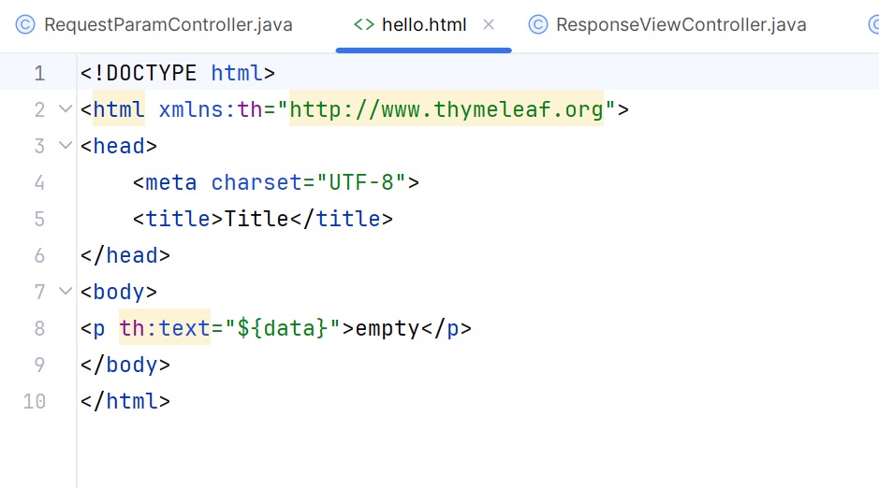Click the xmlns:th attribute name
879x488 pixels.
pos(211,109)
